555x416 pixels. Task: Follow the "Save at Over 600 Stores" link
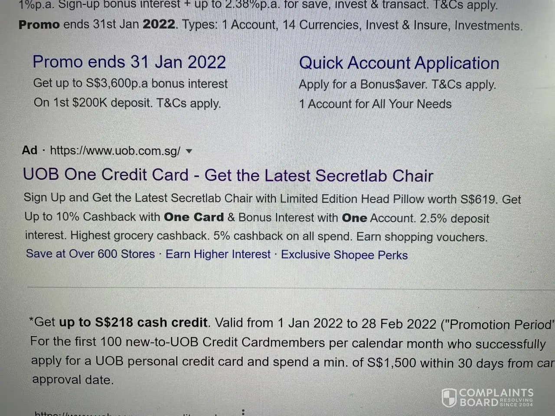click(x=90, y=254)
